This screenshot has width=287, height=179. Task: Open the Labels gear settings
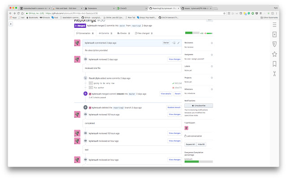click(212, 66)
